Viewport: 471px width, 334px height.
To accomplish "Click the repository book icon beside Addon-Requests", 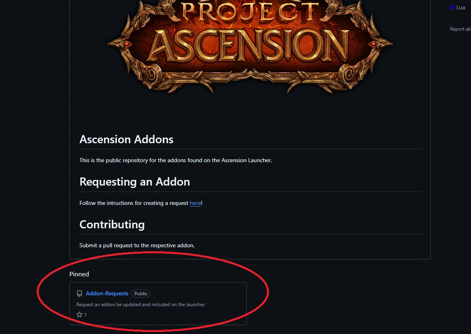I will (79, 294).
